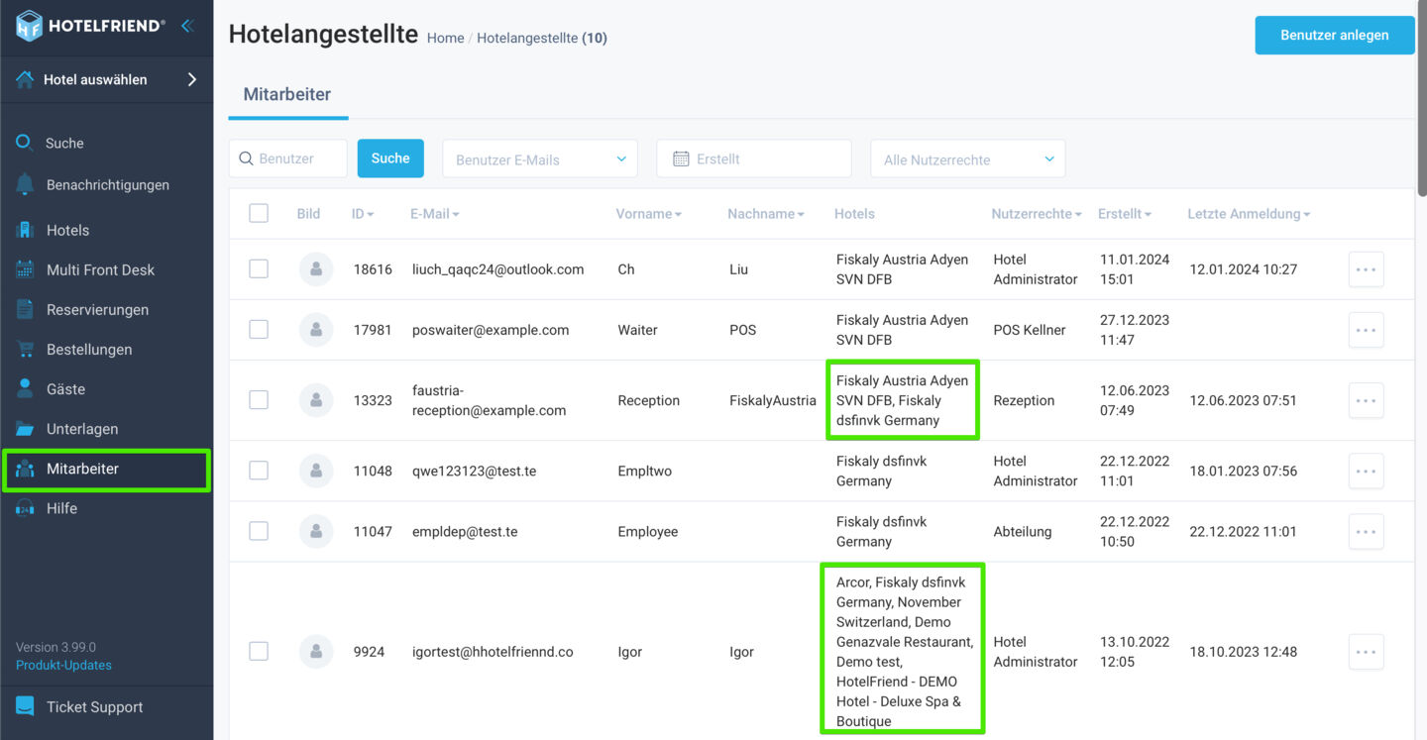Sort table by Nutzerrechte column

coord(1037,214)
